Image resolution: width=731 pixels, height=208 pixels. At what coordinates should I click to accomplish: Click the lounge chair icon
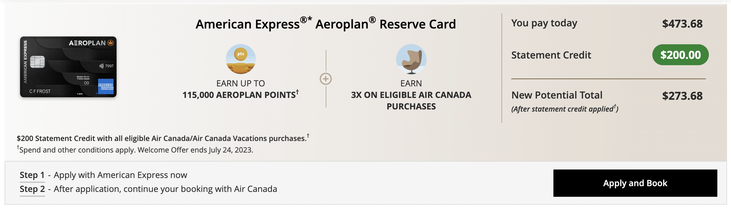(411, 59)
